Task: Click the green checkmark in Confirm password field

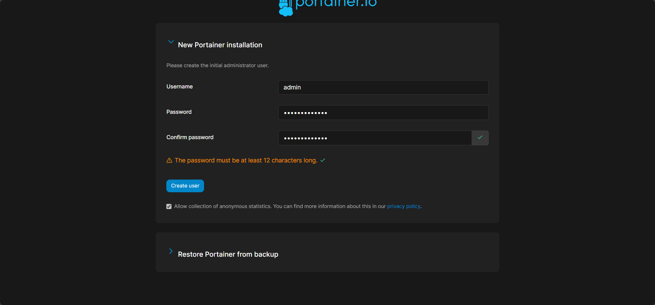Action: tap(480, 138)
